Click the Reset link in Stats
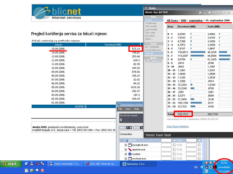Image resolution: width=233 pixels, height=174 pixels. tap(167, 135)
